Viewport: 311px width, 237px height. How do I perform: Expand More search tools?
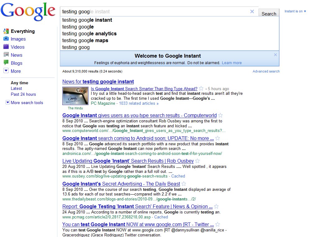[8, 103]
